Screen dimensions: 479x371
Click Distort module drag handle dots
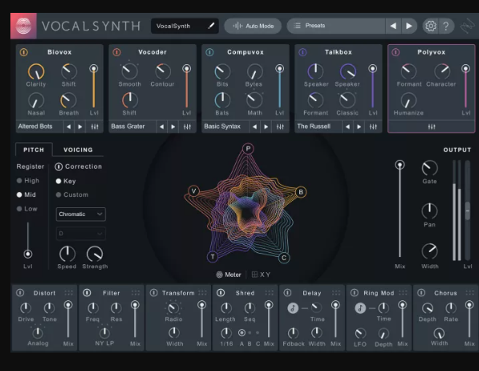click(69, 292)
